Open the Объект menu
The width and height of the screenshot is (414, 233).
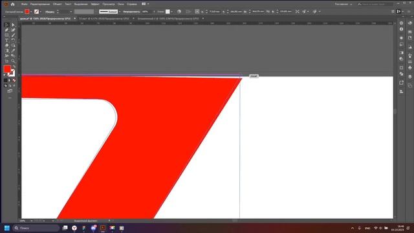pos(57,5)
